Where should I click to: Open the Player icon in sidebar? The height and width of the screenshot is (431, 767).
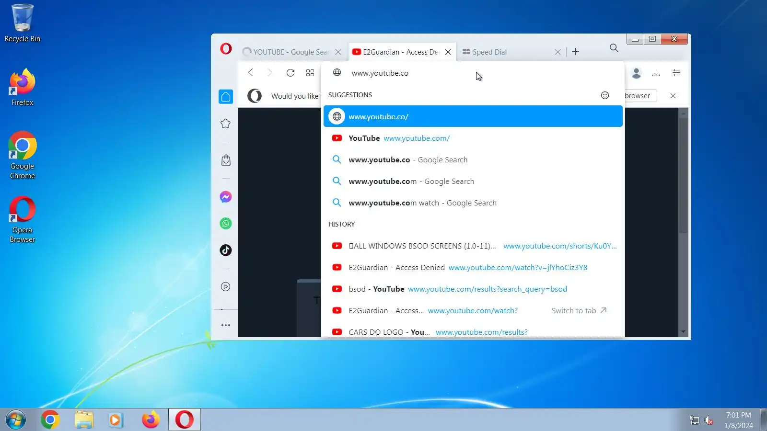tap(226, 287)
